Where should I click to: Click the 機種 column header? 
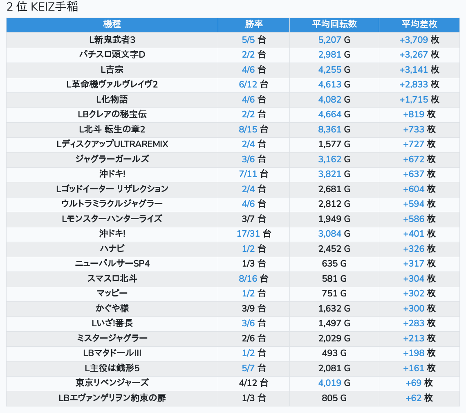coord(112,25)
